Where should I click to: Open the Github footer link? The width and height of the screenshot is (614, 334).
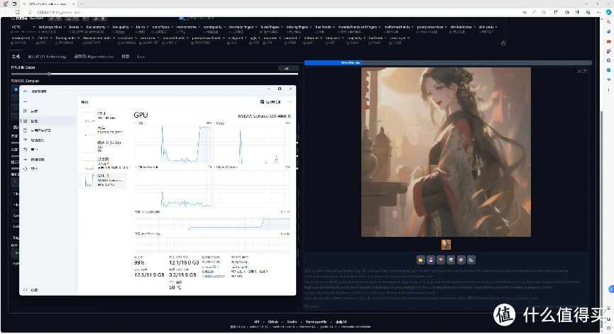pos(273,322)
